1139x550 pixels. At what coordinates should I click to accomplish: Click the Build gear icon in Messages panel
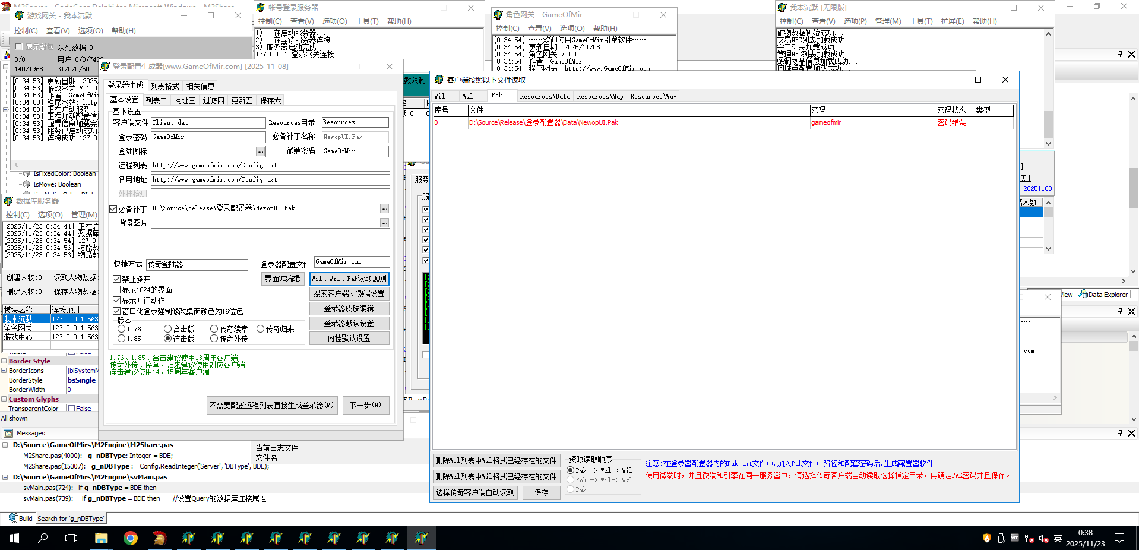[13, 518]
